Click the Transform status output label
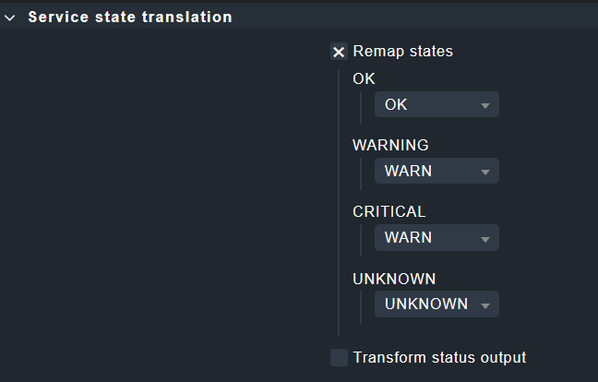This screenshot has height=382, width=598. point(439,357)
